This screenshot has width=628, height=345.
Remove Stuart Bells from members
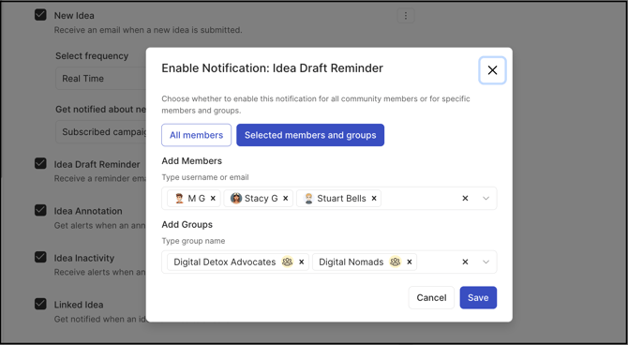[374, 199]
